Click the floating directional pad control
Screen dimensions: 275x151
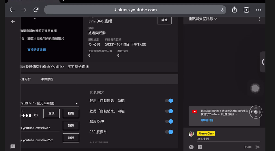click(x=256, y=112)
